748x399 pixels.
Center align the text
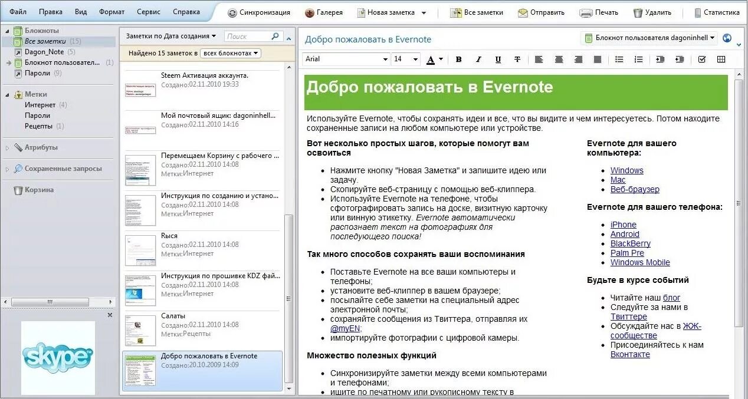pyautogui.click(x=559, y=59)
